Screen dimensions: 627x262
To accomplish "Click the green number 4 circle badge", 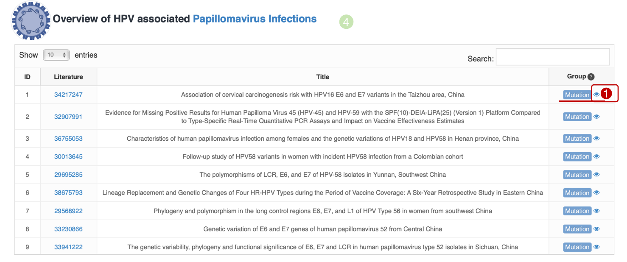I will [x=346, y=22].
